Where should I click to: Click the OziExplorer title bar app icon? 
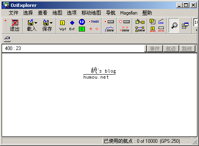[6, 5]
